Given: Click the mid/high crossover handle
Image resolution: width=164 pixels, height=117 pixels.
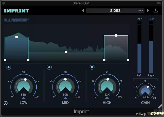Looking at the screenshot, I should click(x=104, y=60).
